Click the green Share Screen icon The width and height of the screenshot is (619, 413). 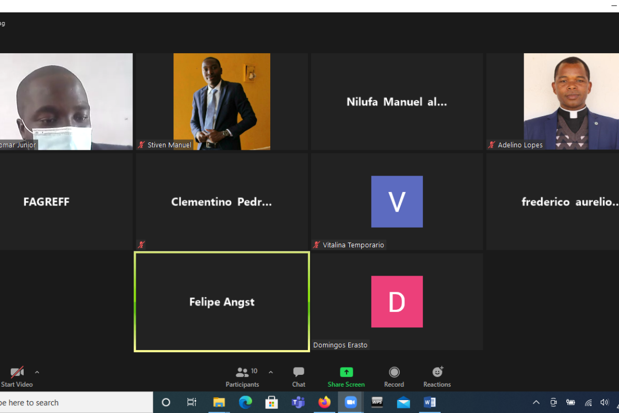[346, 372]
